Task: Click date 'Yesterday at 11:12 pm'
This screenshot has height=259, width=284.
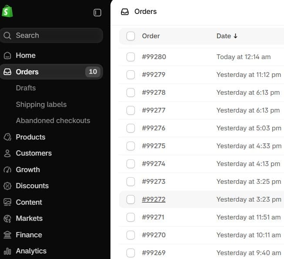Action: tap(249, 75)
